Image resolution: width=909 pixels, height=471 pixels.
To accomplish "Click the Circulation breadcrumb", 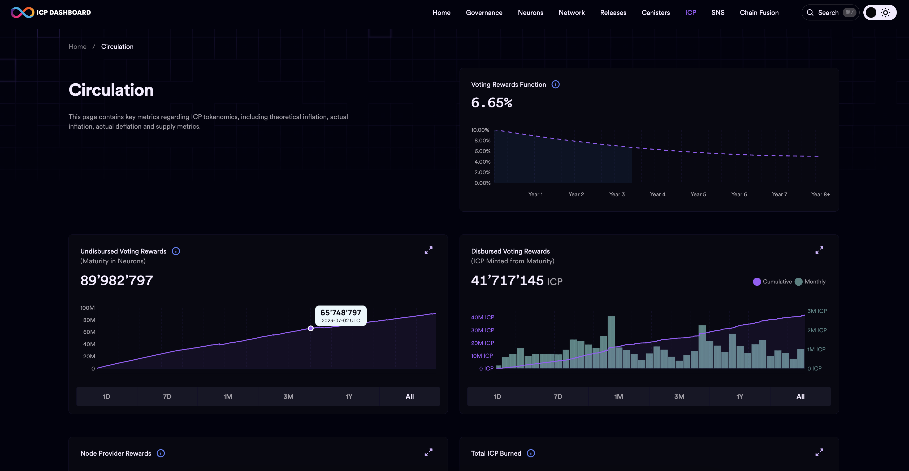I will pos(117,47).
